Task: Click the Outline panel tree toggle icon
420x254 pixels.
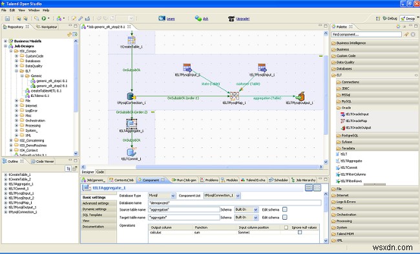Action: pyautogui.click(x=68, y=168)
